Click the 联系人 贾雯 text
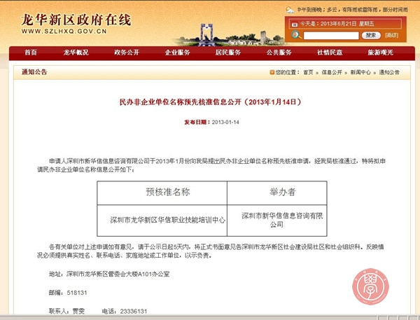Image resolution: width=420 pixels, height=320 pixels. (x=66, y=311)
